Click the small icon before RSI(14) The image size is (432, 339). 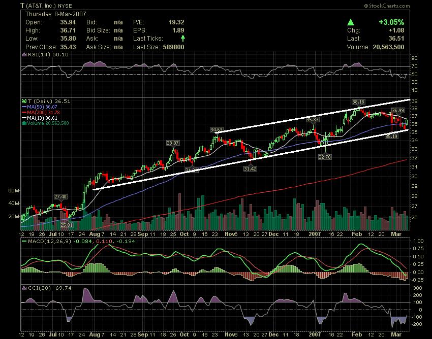pyautogui.click(x=24, y=54)
